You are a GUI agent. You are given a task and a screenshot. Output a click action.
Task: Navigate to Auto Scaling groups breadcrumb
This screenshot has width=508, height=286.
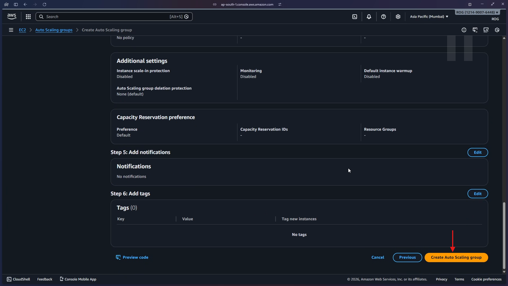pyautogui.click(x=54, y=30)
